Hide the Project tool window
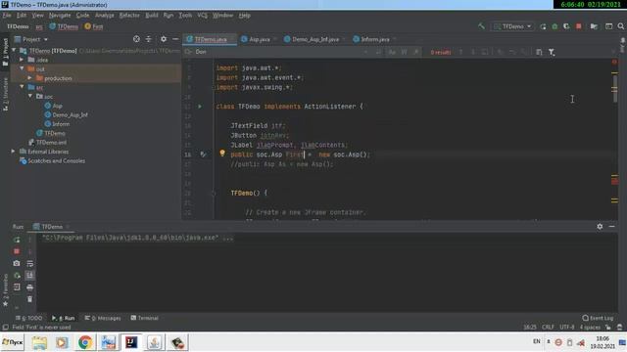627x352 pixels. coord(175,39)
